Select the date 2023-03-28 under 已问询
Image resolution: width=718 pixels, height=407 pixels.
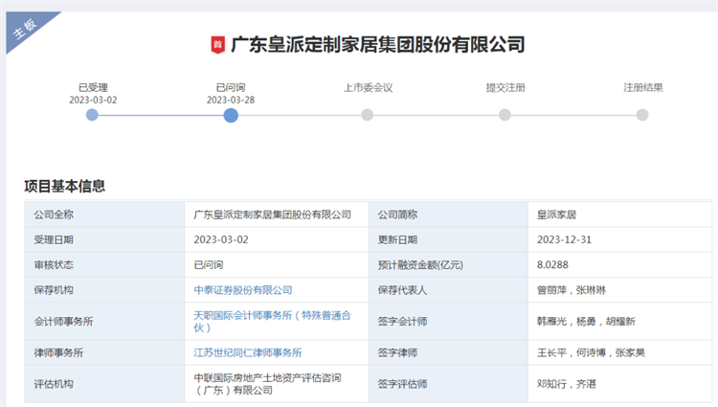pyautogui.click(x=231, y=100)
